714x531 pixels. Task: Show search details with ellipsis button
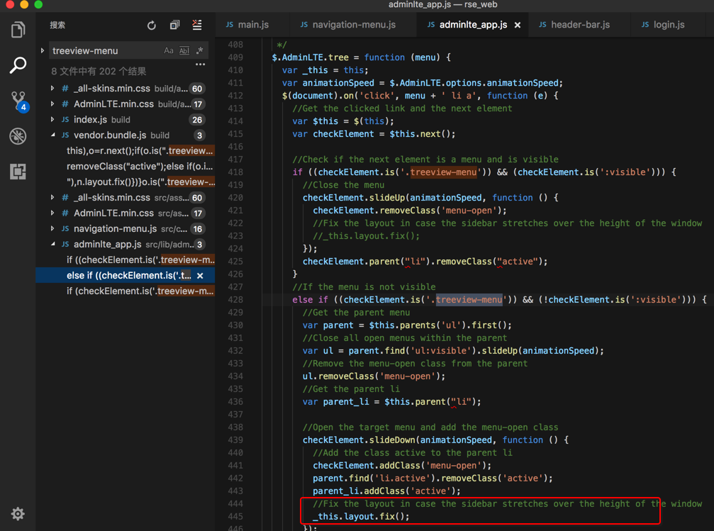pos(200,65)
